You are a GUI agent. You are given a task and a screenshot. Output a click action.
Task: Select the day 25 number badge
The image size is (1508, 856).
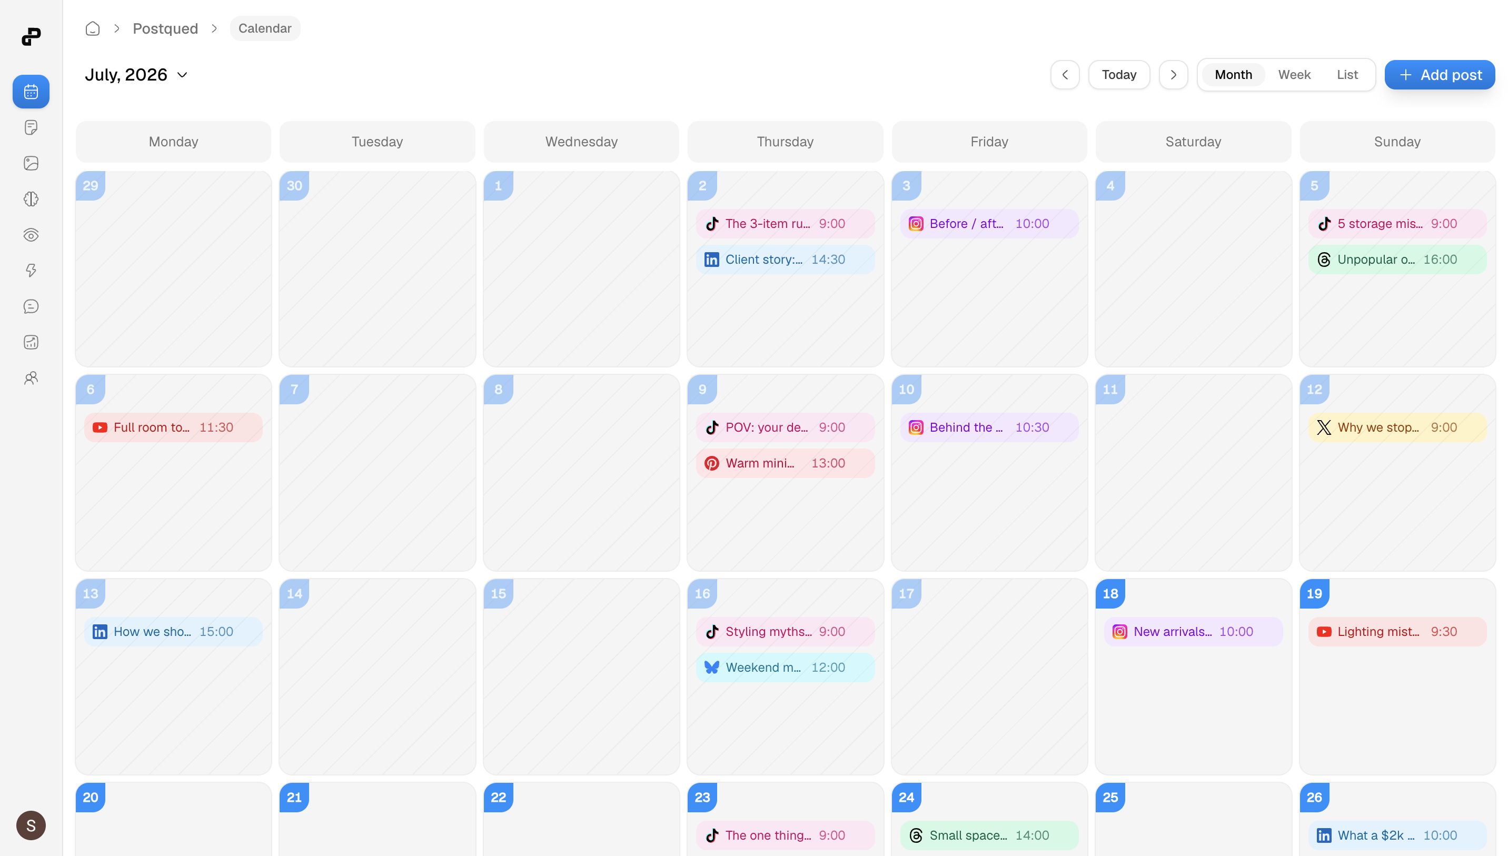pos(1110,798)
